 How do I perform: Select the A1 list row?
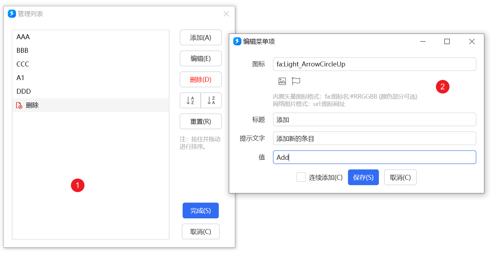91,78
